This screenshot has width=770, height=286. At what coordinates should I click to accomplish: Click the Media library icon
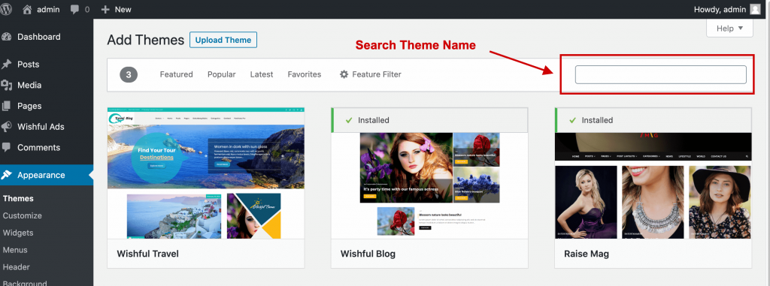(x=6, y=86)
